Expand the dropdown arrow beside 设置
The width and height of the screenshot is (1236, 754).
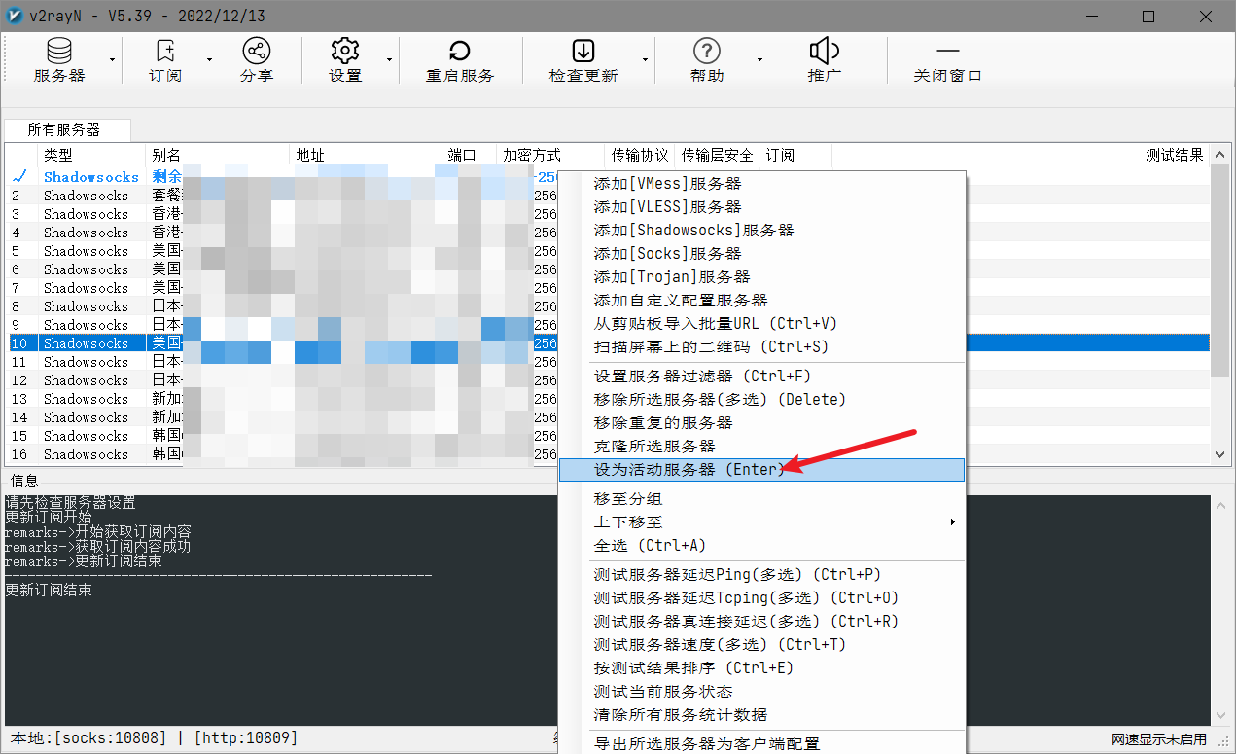390,60
